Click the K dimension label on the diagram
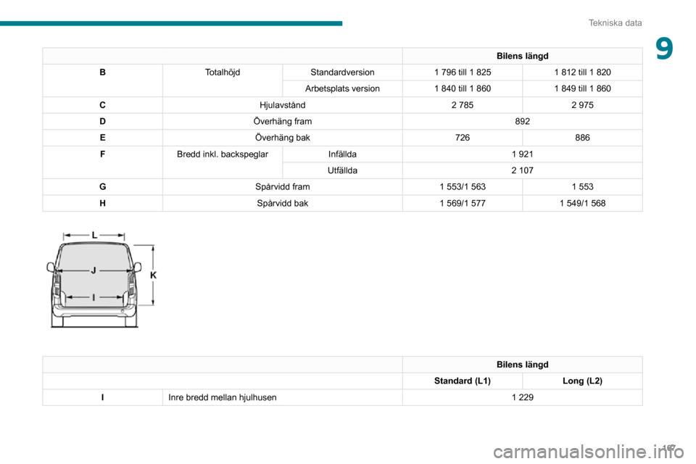The height and width of the screenshot is (464, 696). 153,275
